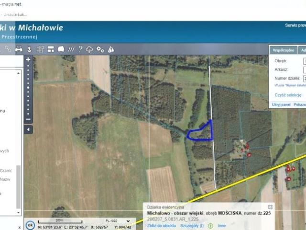Screen dimensions: 306x230
Task: Click the round OK coordinates button
Action: coord(30,225)
